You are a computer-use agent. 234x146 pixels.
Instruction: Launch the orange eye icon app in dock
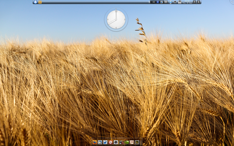click(x=95, y=142)
